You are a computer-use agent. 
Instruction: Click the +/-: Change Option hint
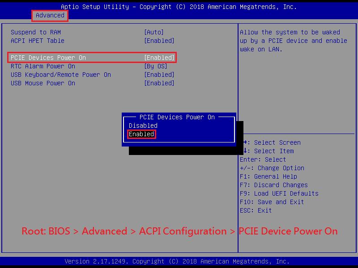[x=272, y=168]
